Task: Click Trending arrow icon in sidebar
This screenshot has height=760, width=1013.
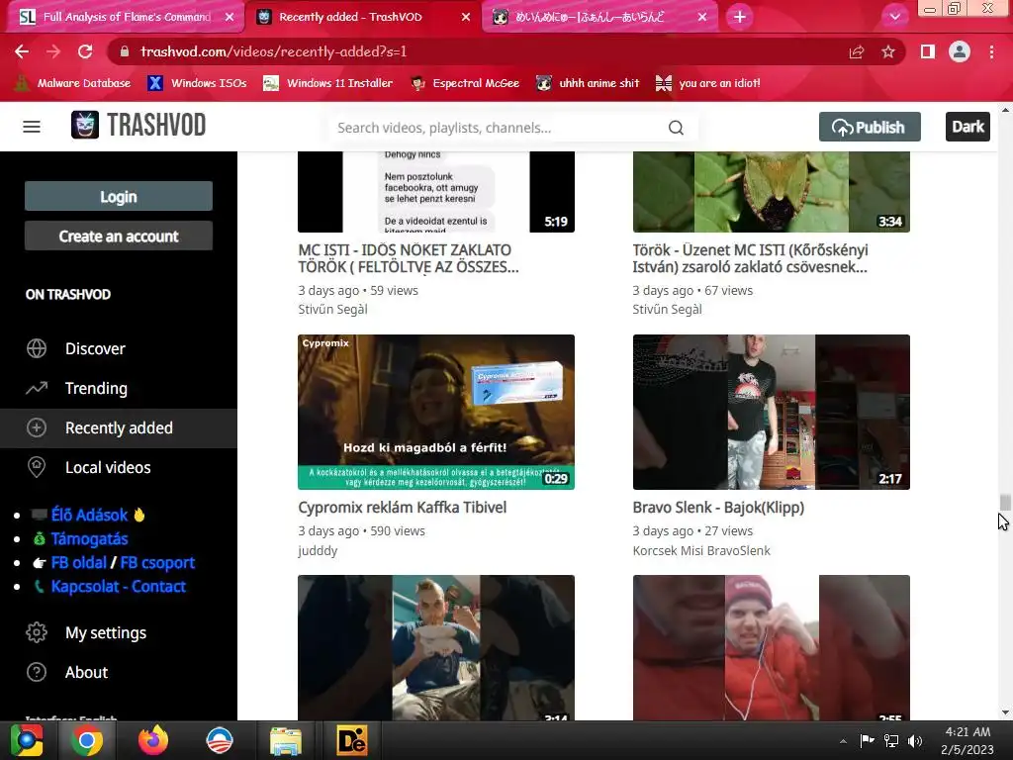Action: [x=37, y=388]
